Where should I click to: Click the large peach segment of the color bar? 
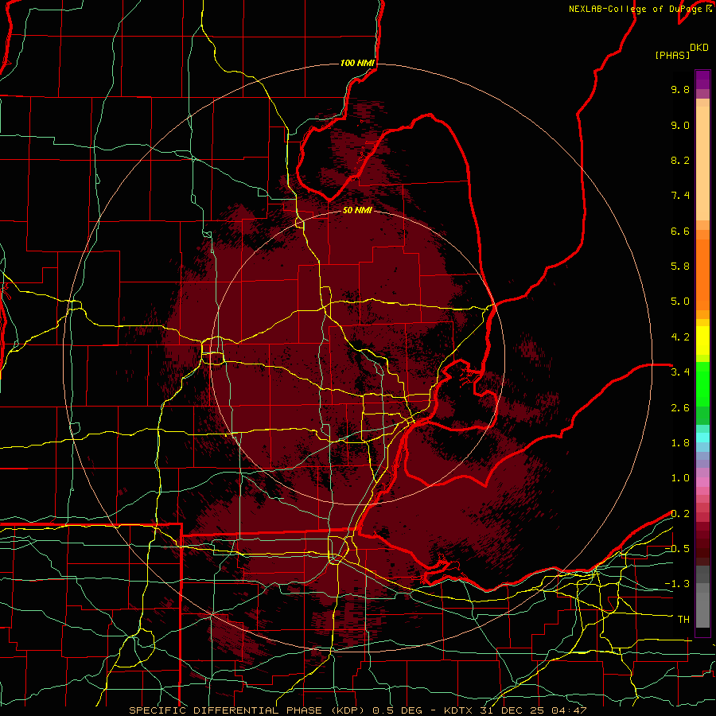coord(702,163)
